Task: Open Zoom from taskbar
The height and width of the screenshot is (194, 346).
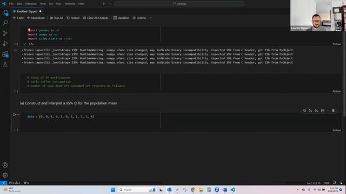Action: pos(217,190)
